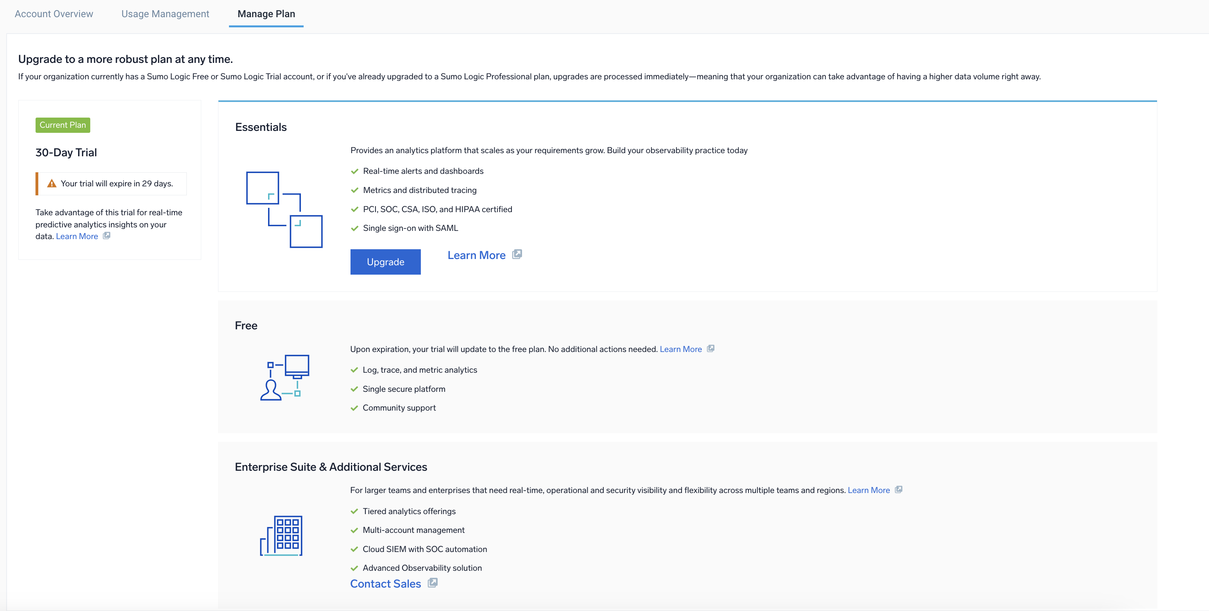
Task: Select the Manage Plan tab
Action: coord(266,14)
